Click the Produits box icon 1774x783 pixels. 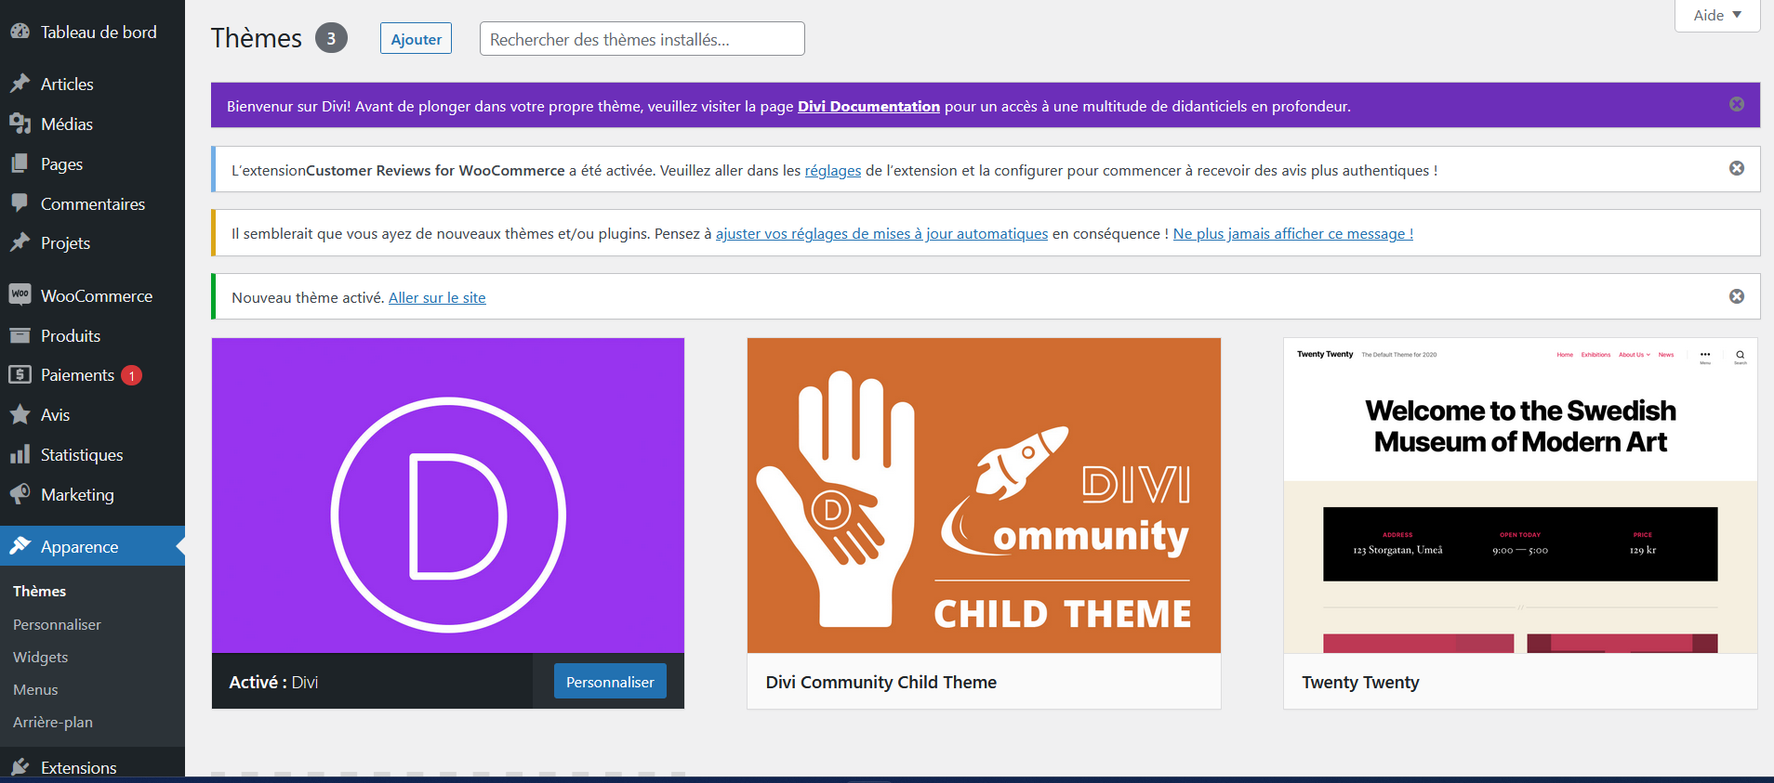[20, 335]
